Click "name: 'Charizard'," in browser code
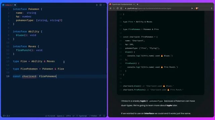 (x=135, y=41)
